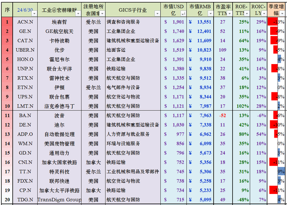Click company name GE航空航天

click(x=59, y=31)
